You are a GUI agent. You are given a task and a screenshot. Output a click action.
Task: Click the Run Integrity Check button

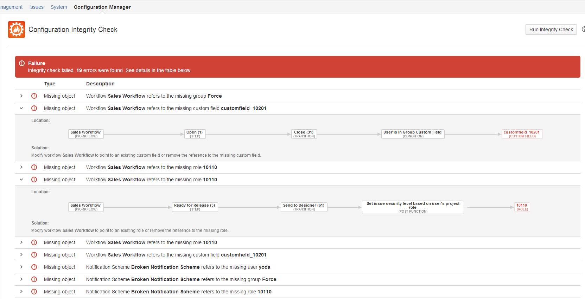click(x=551, y=30)
